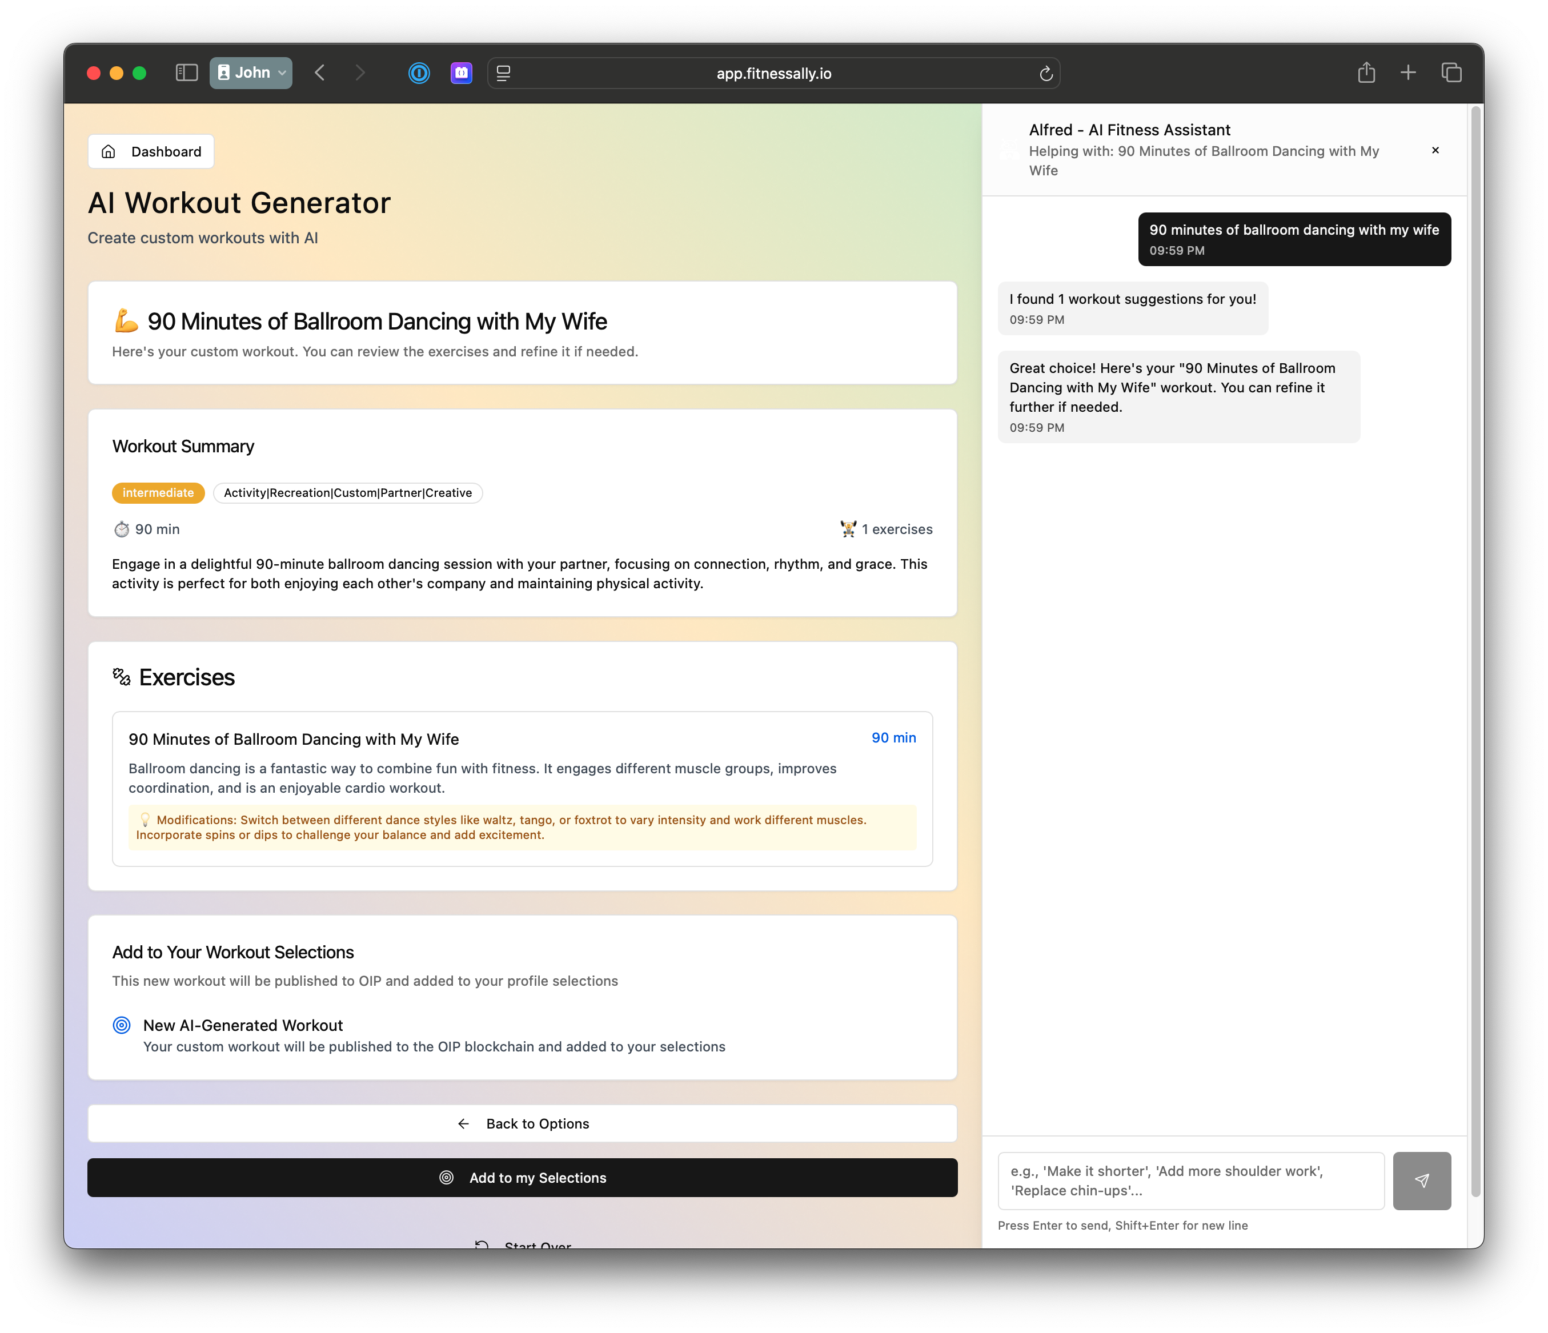Open the John profile dropdown
The height and width of the screenshot is (1333, 1548).
click(251, 73)
